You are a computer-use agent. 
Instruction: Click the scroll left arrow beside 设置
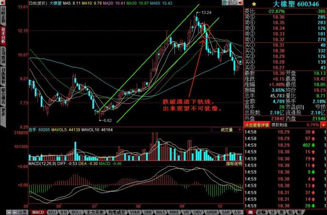[x=9, y=212]
